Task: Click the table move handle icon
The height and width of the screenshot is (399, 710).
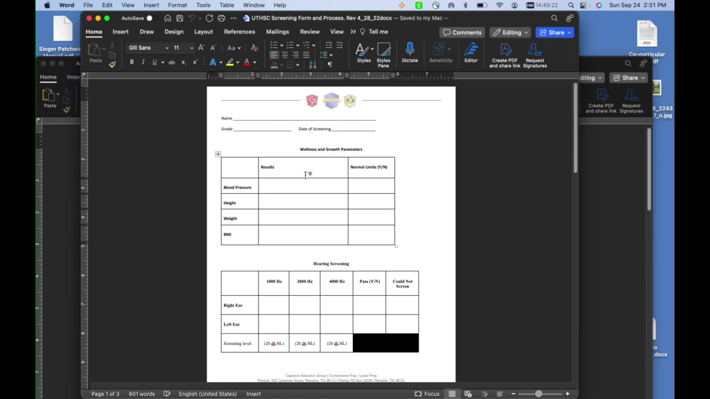Action: [218, 154]
